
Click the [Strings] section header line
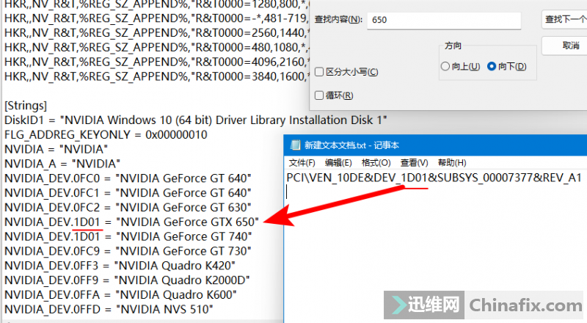(x=26, y=106)
